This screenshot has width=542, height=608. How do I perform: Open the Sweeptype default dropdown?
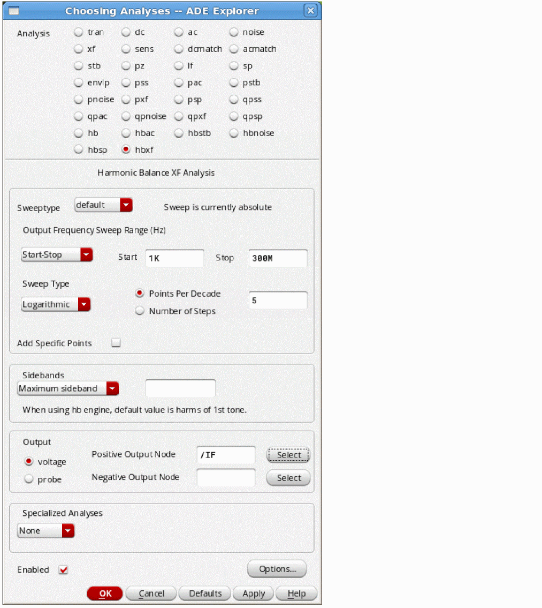pyautogui.click(x=103, y=205)
